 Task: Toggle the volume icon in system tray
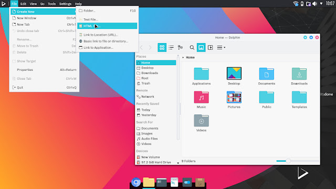[314, 4]
